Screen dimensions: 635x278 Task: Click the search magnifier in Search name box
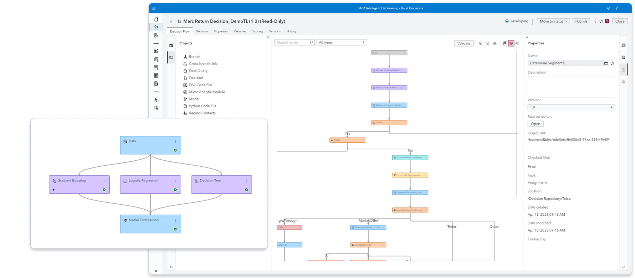tap(311, 42)
